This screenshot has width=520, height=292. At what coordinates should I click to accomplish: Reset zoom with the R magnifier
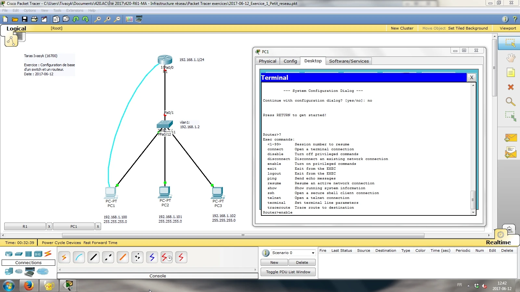[x=107, y=19]
